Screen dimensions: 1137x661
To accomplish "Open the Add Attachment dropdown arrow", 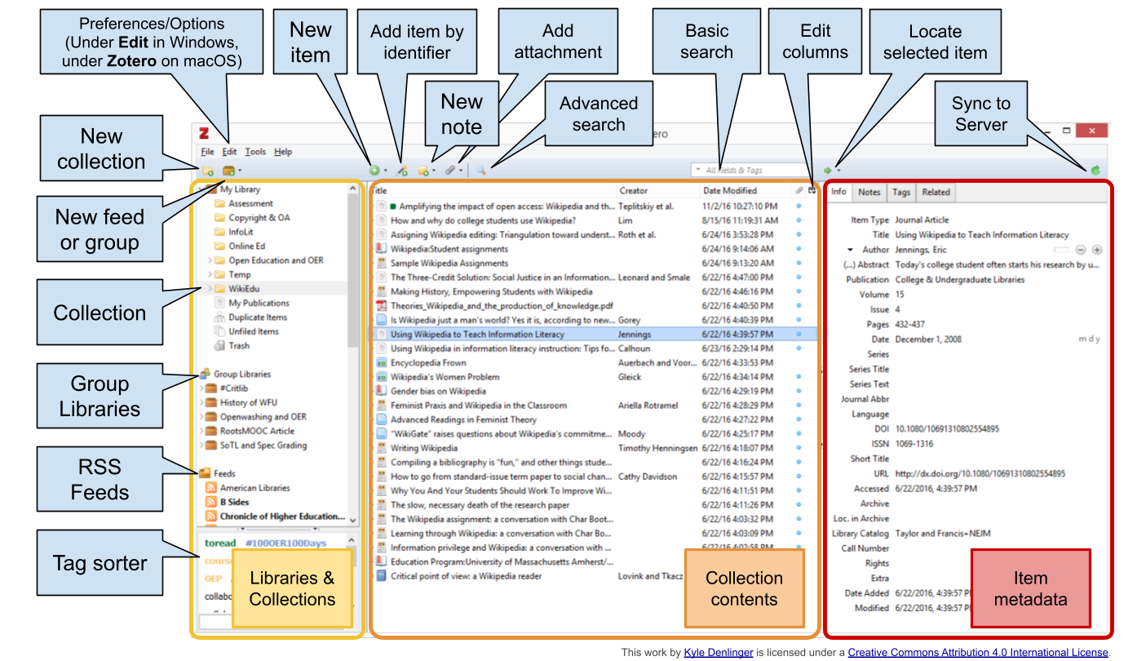I will tap(461, 171).
